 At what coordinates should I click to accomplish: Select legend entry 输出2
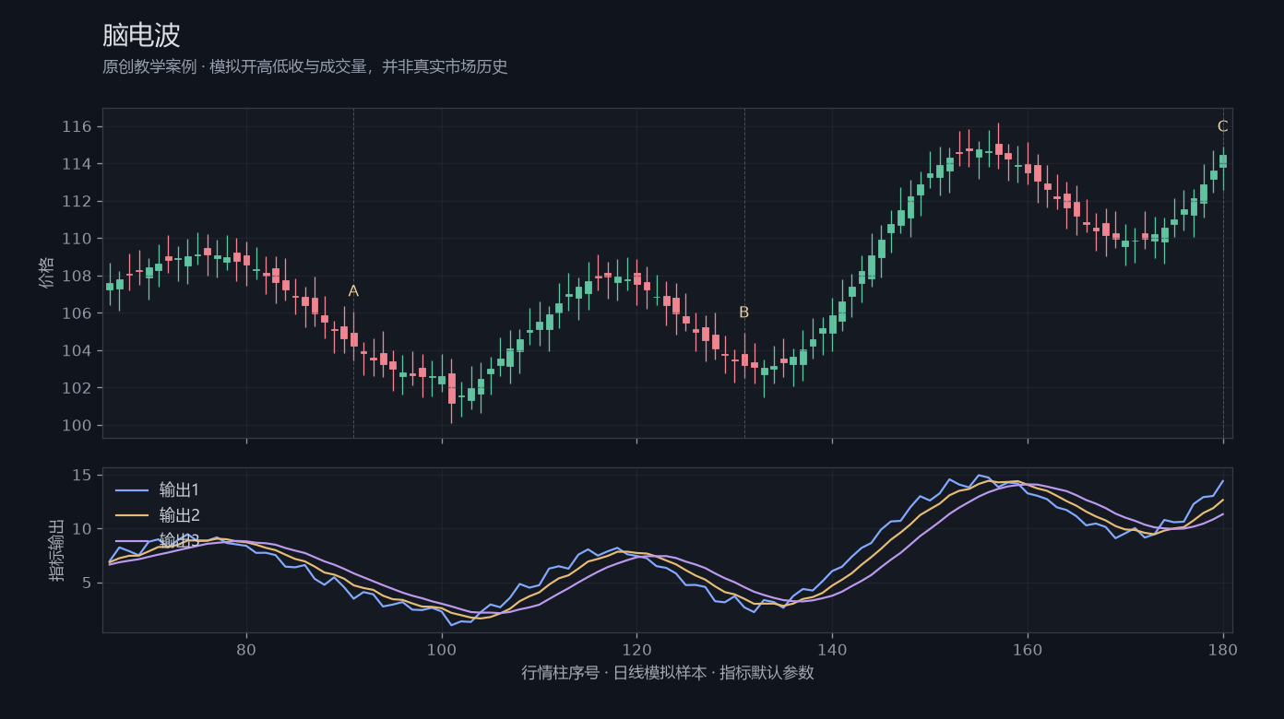179,515
